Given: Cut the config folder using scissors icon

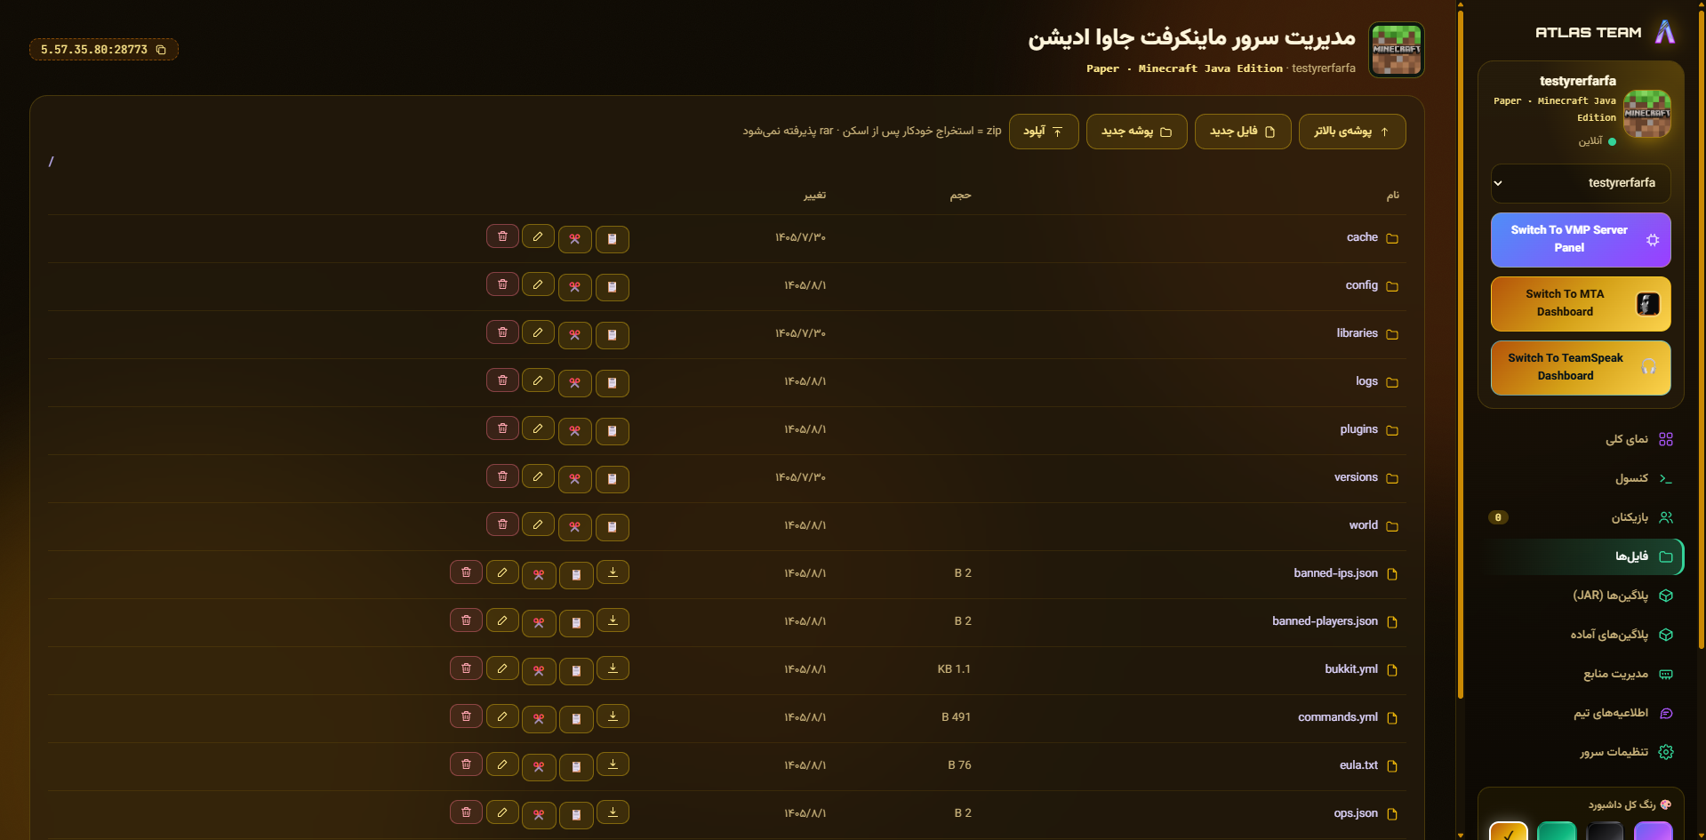Looking at the screenshot, I should 575,287.
